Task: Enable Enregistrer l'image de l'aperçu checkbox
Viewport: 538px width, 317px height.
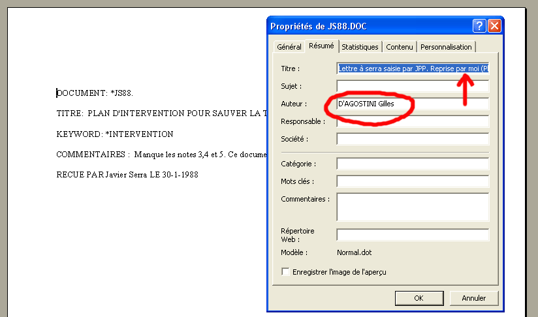Action: 285,272
